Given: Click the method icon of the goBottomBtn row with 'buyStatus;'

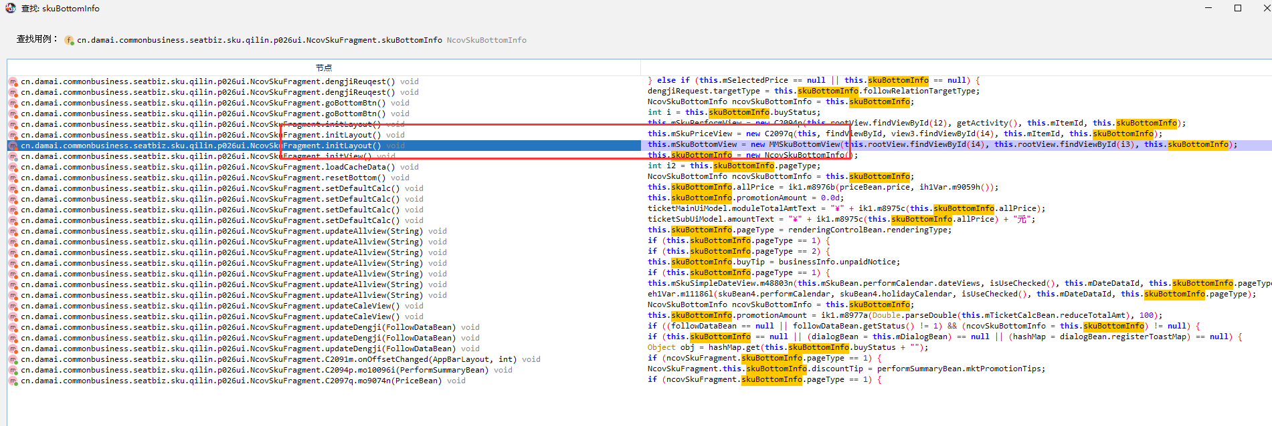Looking at the screenshot, I should pyautogui.click(x=13, y=114).
